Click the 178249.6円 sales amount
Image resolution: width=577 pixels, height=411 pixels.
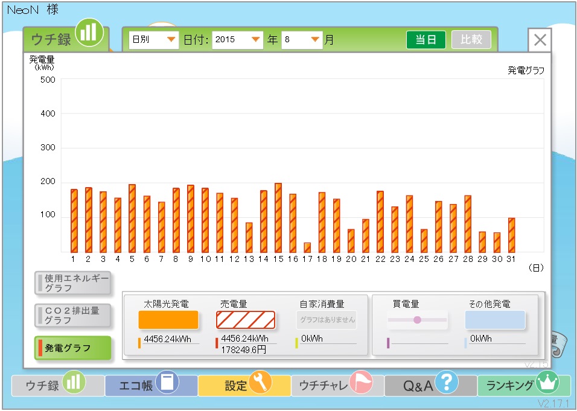(244, 349)
